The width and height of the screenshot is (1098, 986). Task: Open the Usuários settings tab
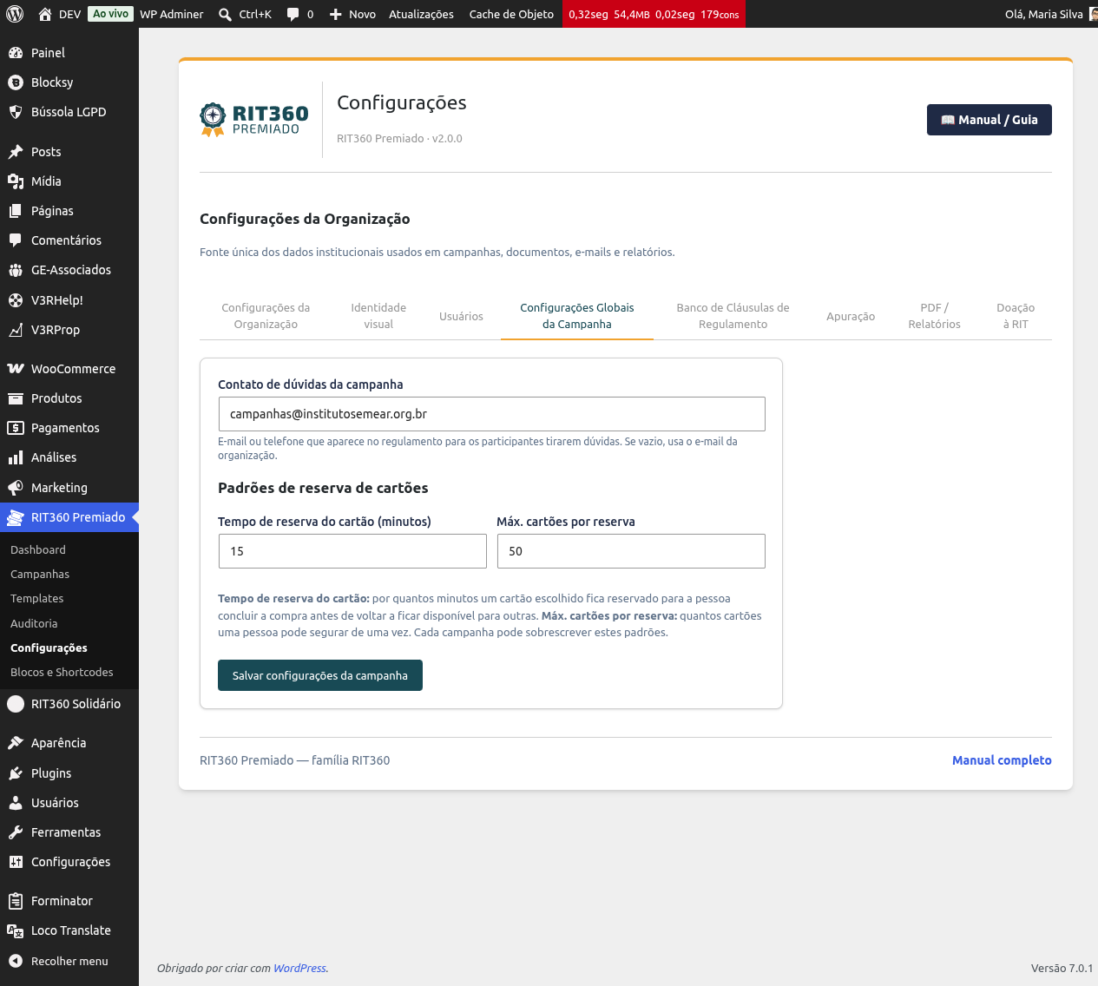click(x=461, y=316)
